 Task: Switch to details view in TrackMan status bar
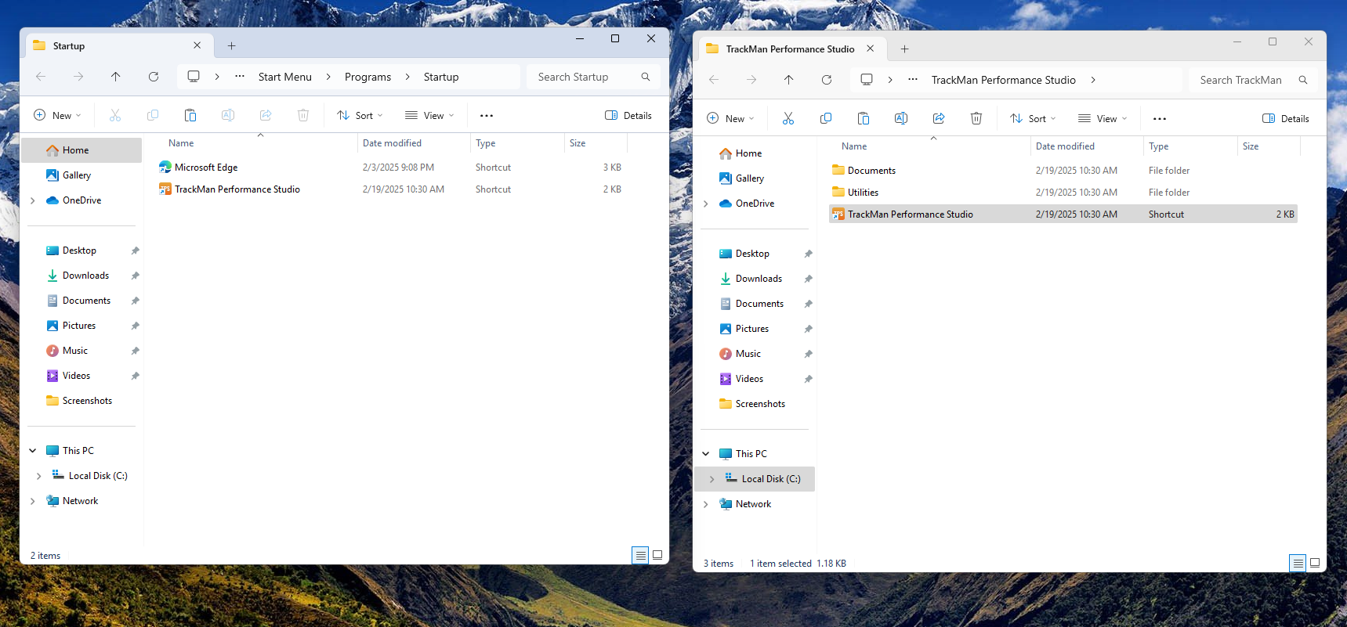point(1298,563)
